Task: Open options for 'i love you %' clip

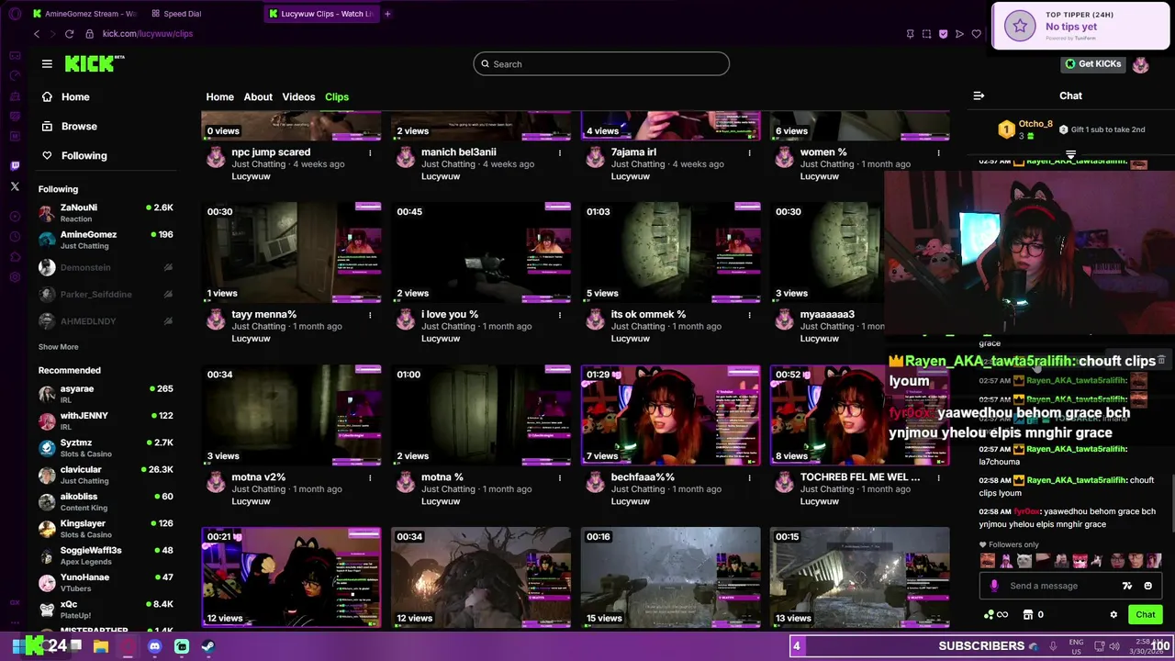Action: tap(560, 315)
